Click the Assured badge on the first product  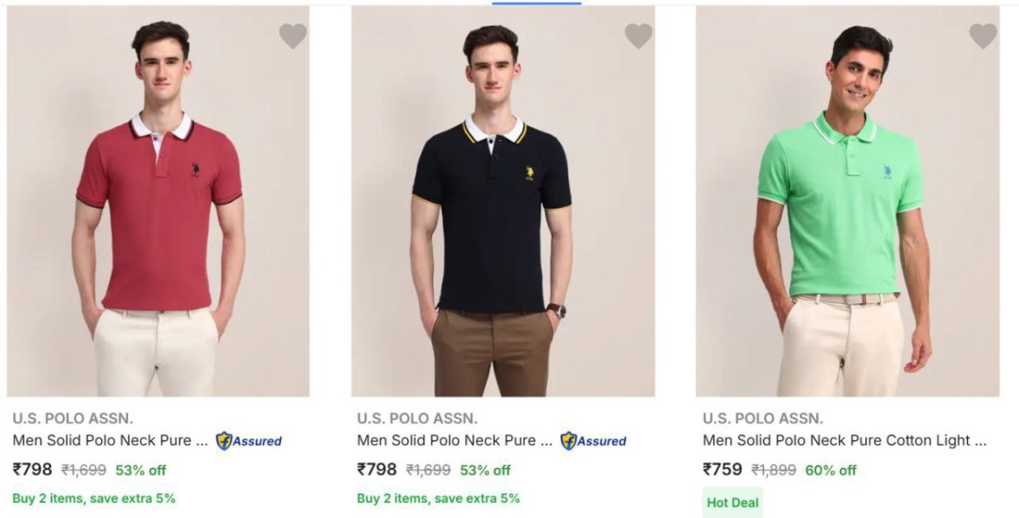coord(250,441)
